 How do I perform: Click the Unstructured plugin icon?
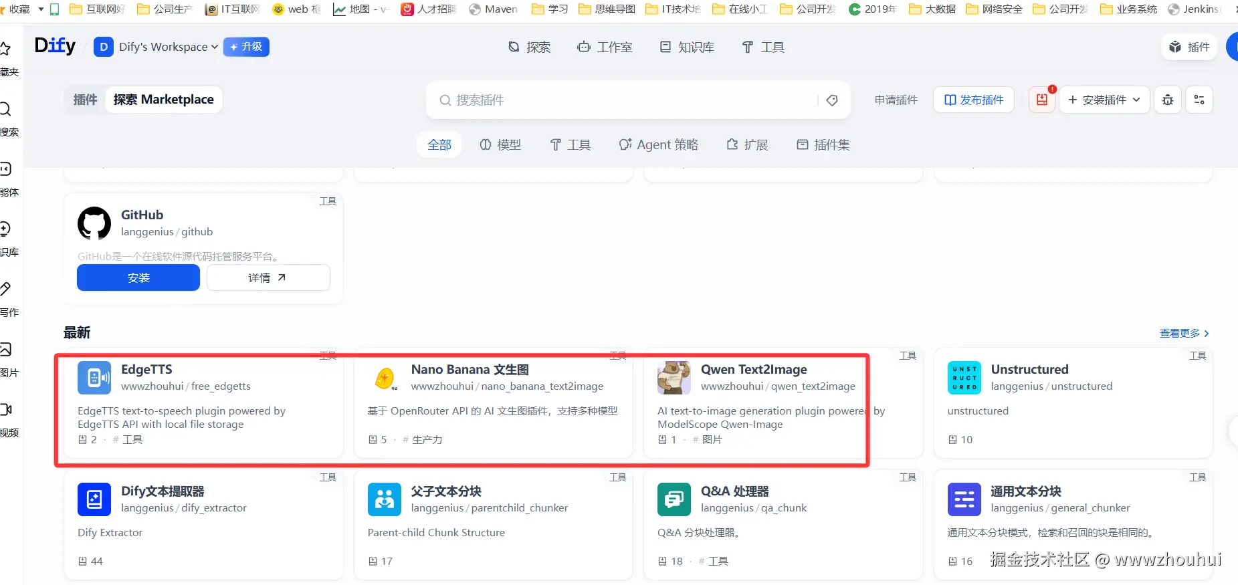coord(964,378)
